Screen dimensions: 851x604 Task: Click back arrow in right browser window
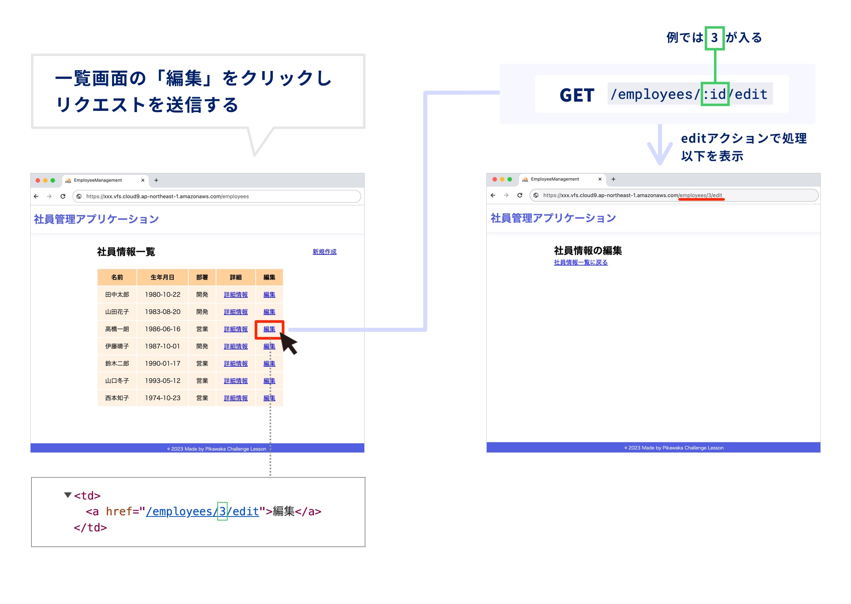[x=493, y=195]
